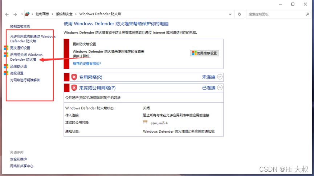Open 高级设置 link
This screenshot has height=176, width=314.
[x=17, y=73]
